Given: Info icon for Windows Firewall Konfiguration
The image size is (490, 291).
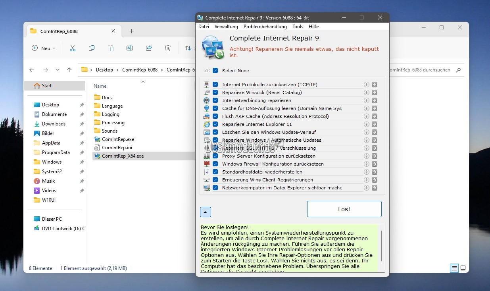Looking at the screenshot, I should (x=367, y=164).
